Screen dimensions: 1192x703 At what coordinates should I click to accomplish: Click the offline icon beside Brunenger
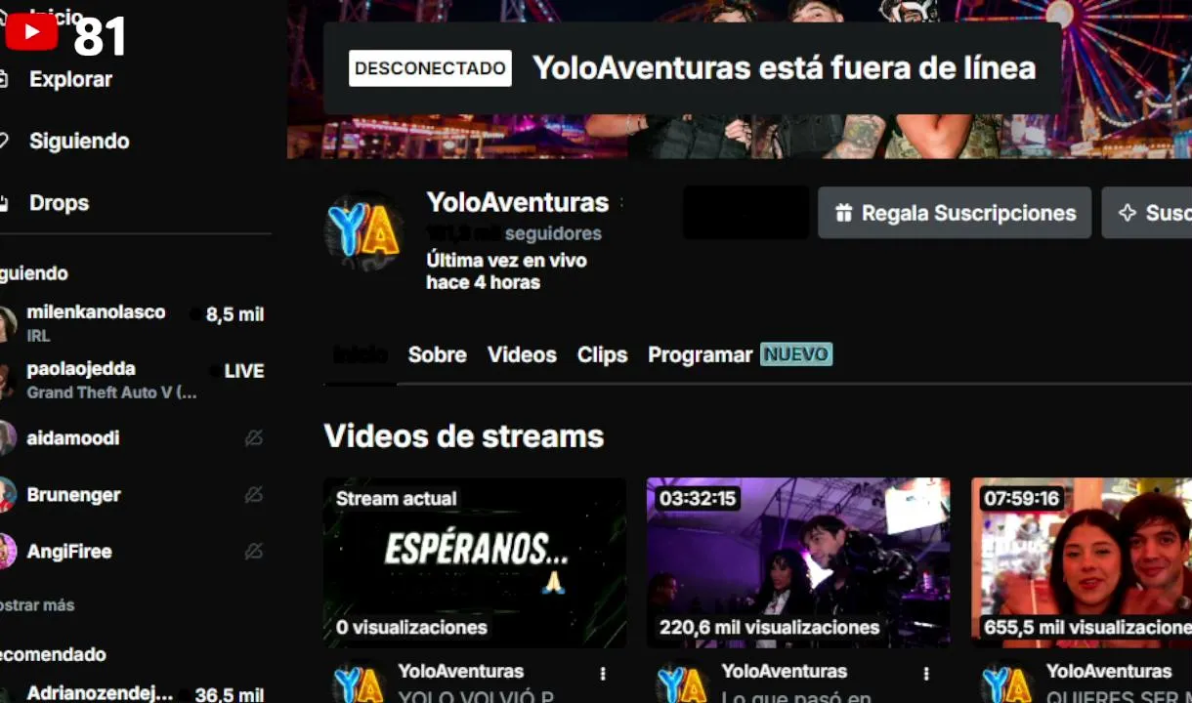pyautogui.click(x=254, y=495)
